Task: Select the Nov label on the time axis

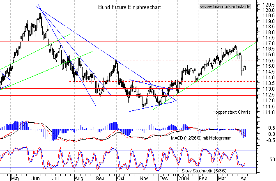Action: click(143, 178)
